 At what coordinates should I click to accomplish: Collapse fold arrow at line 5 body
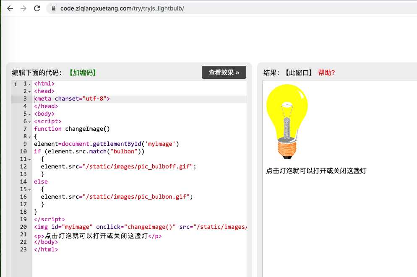point(29,114)
